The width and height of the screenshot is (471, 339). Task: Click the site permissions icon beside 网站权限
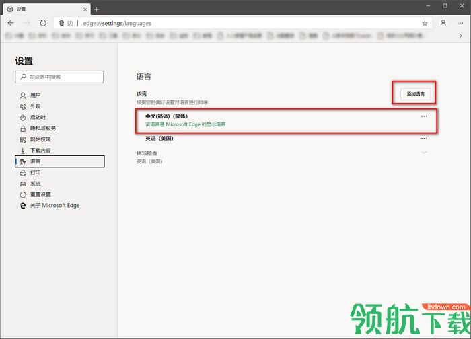click(x=23, y=140)
